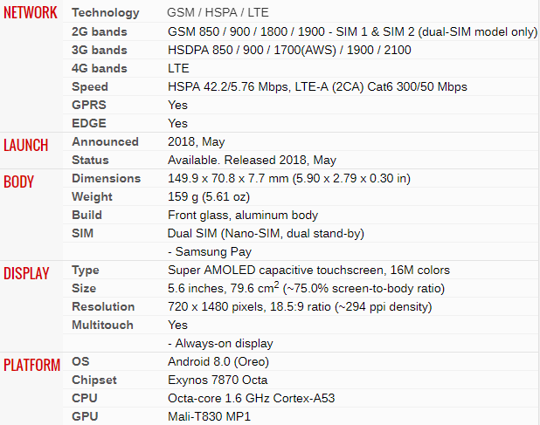
Task: Select the Build label
Action: 87,215
